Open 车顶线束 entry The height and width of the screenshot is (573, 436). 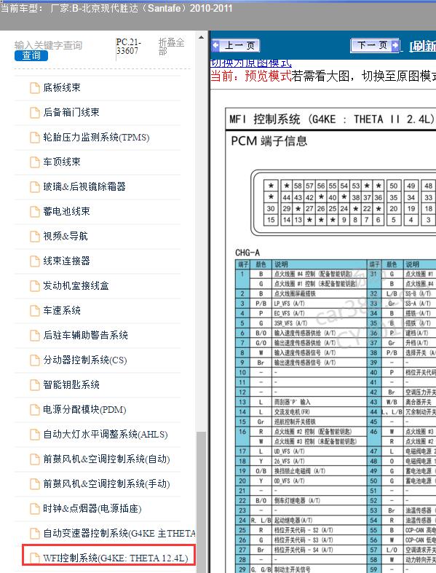click(x=62, y=162)
